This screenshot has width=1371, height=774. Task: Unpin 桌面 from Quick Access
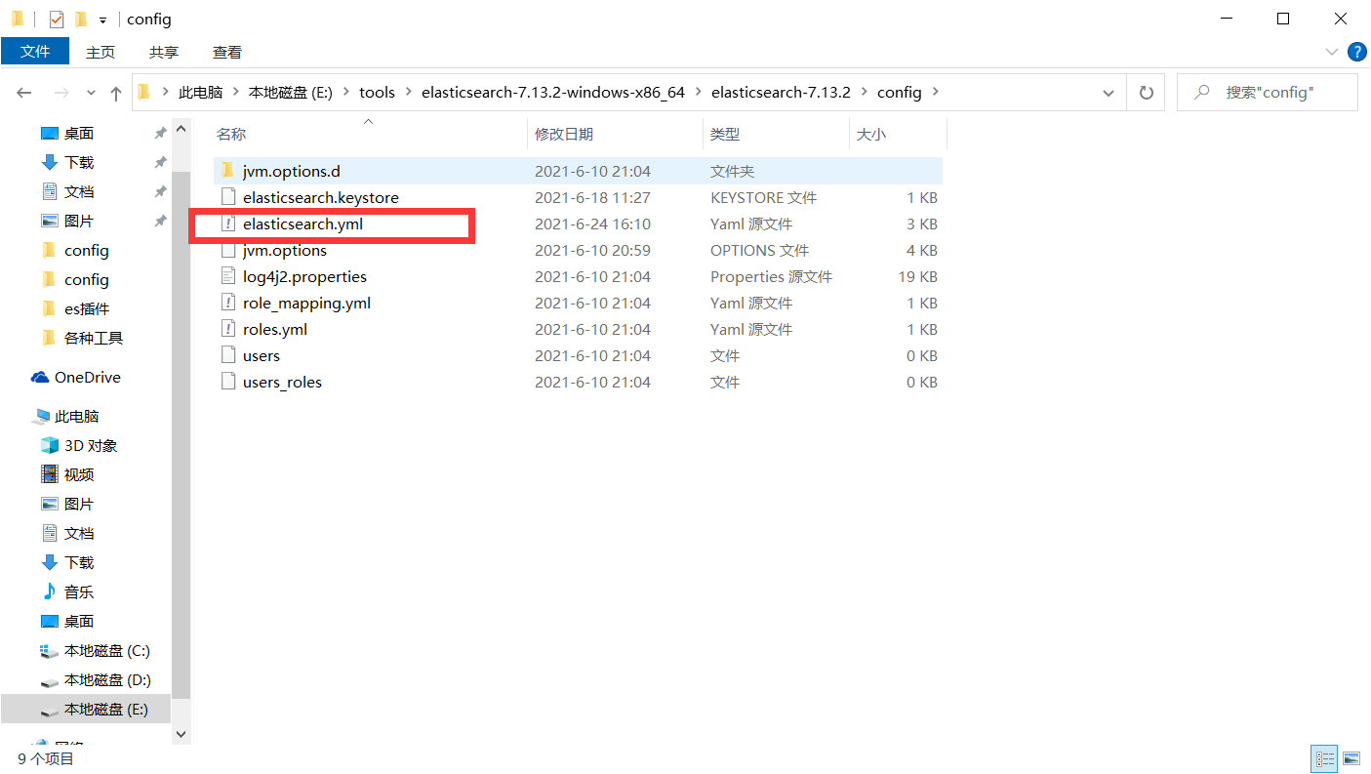pyautogui.click(x=159, y=133)
